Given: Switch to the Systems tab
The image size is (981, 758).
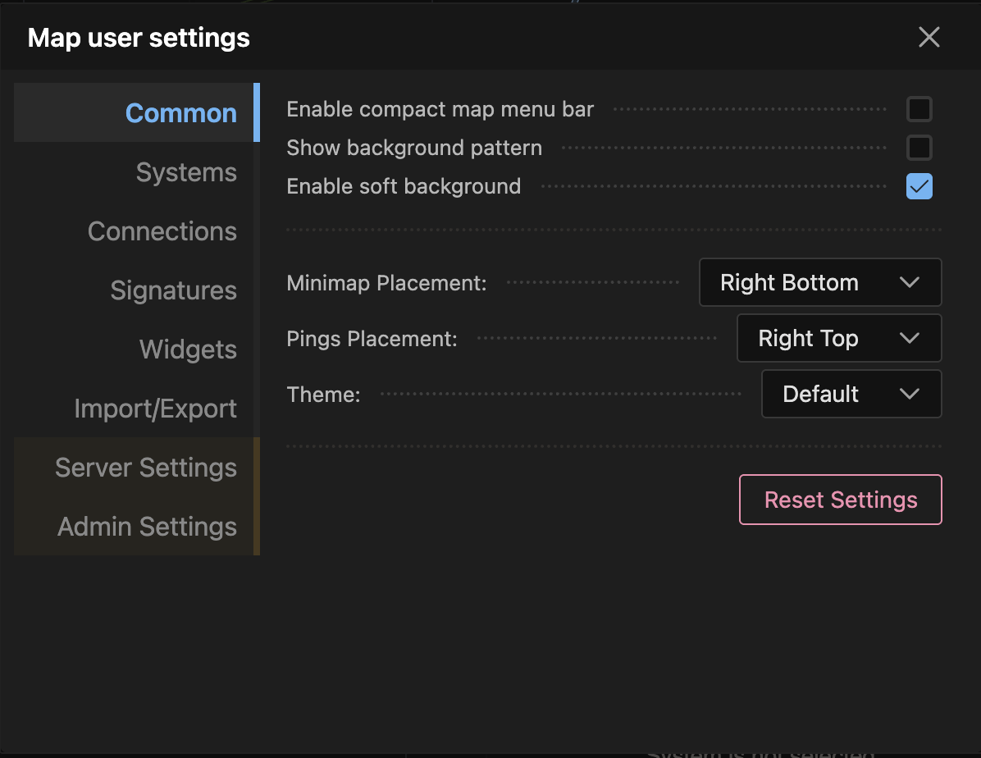Looking at the screenshot, I should tap(186, 172).
